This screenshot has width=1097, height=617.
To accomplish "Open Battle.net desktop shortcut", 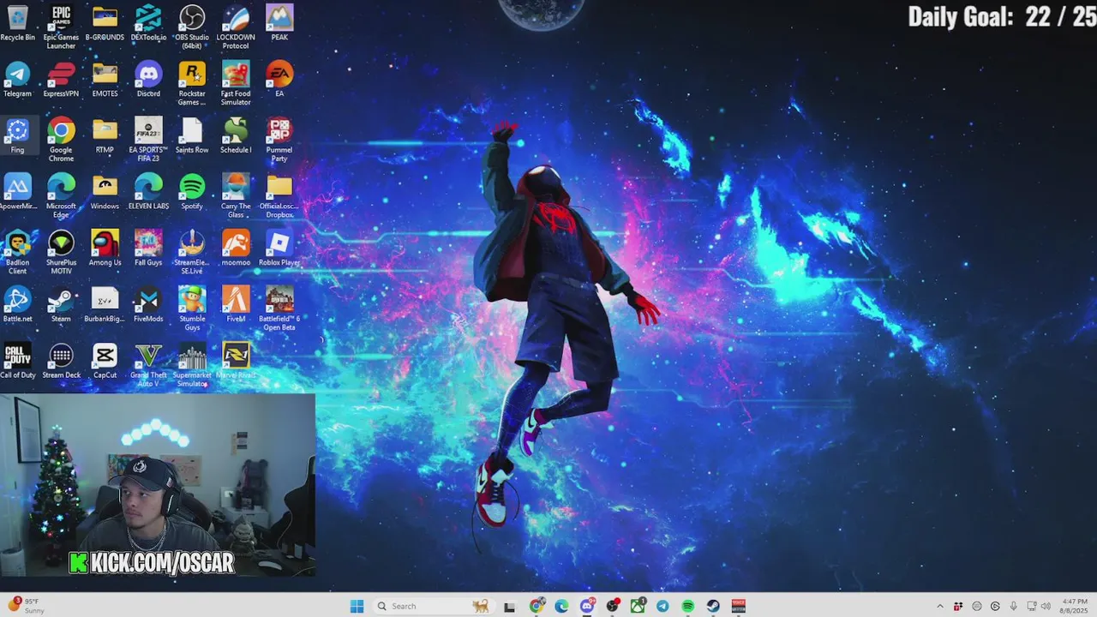I will [17, 304].
